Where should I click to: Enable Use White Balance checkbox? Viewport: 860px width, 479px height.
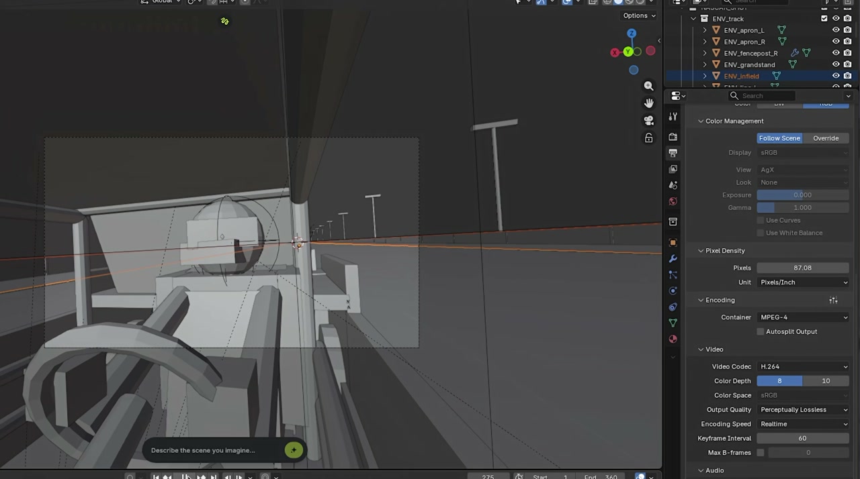[761, 233]
